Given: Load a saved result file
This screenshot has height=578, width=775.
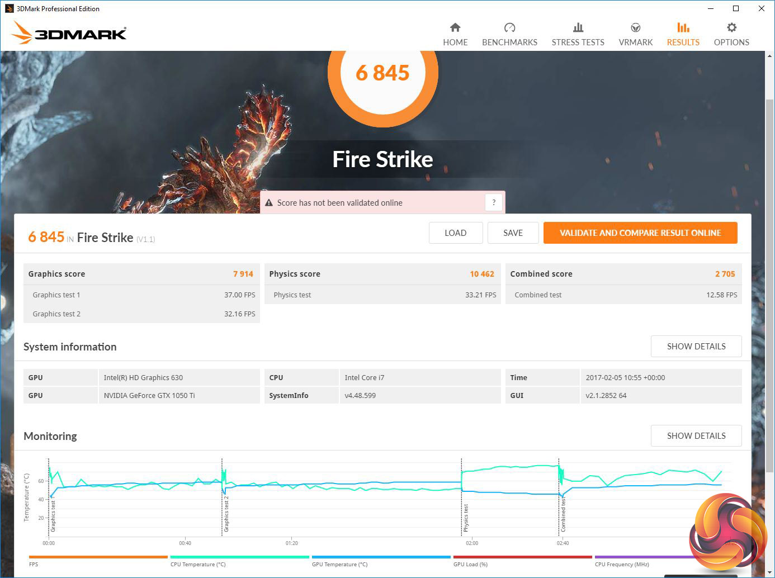Looking at the screenshot, I should pos(455,233).
